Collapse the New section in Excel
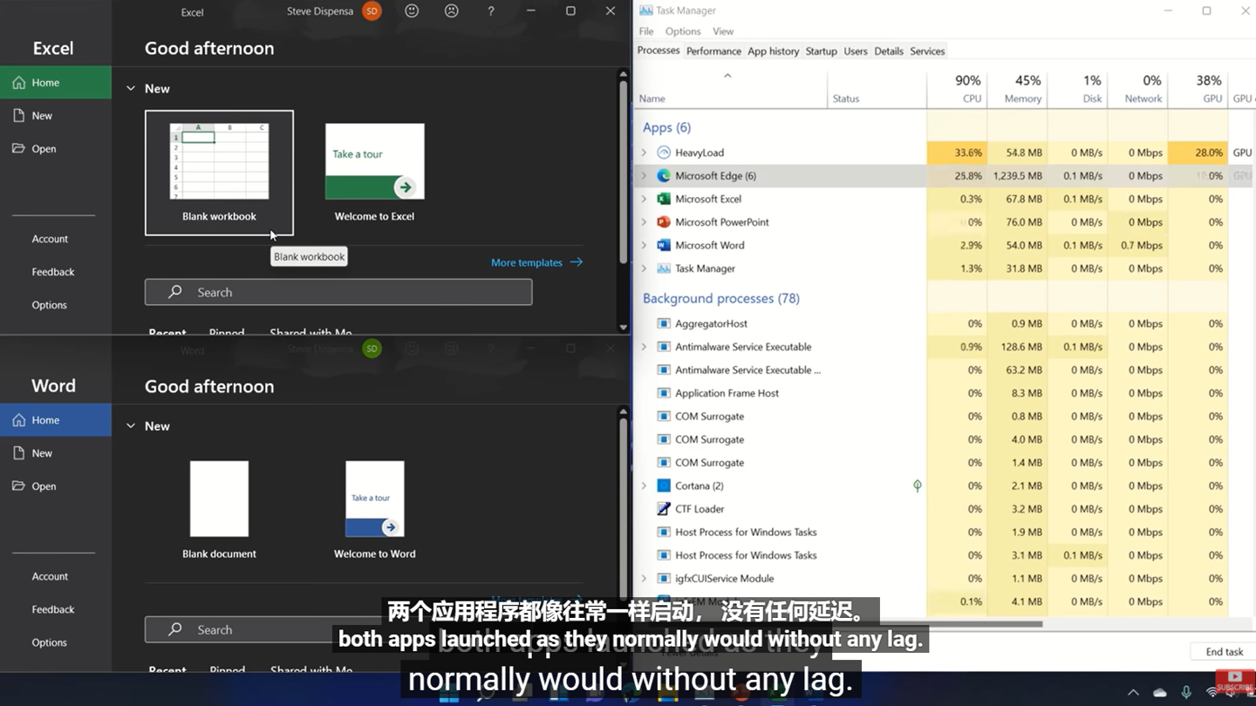 131,88
